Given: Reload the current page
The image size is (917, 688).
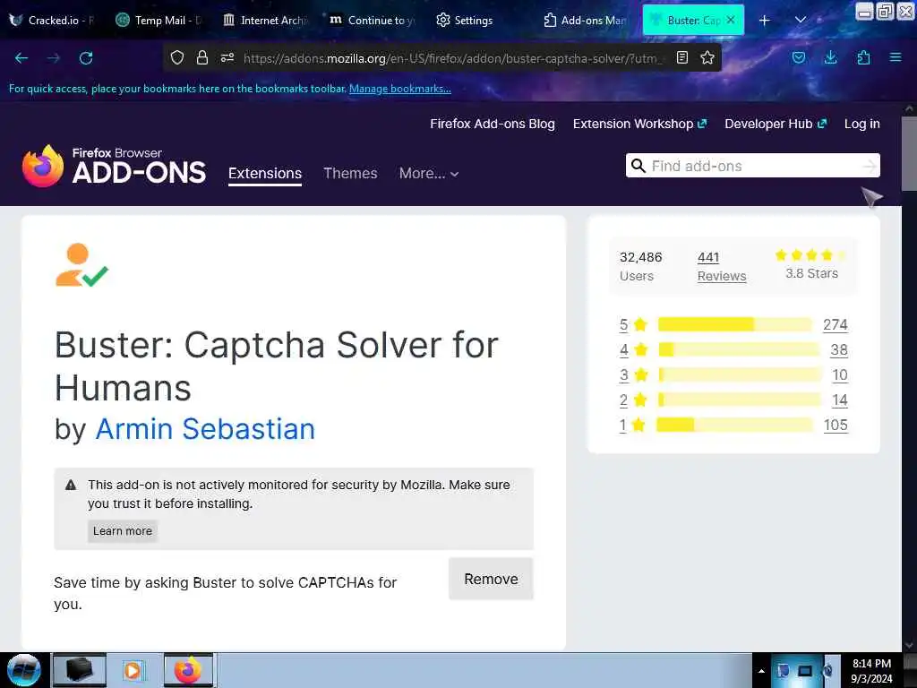Looking at the screenshot, I should [x=86, y=58].
